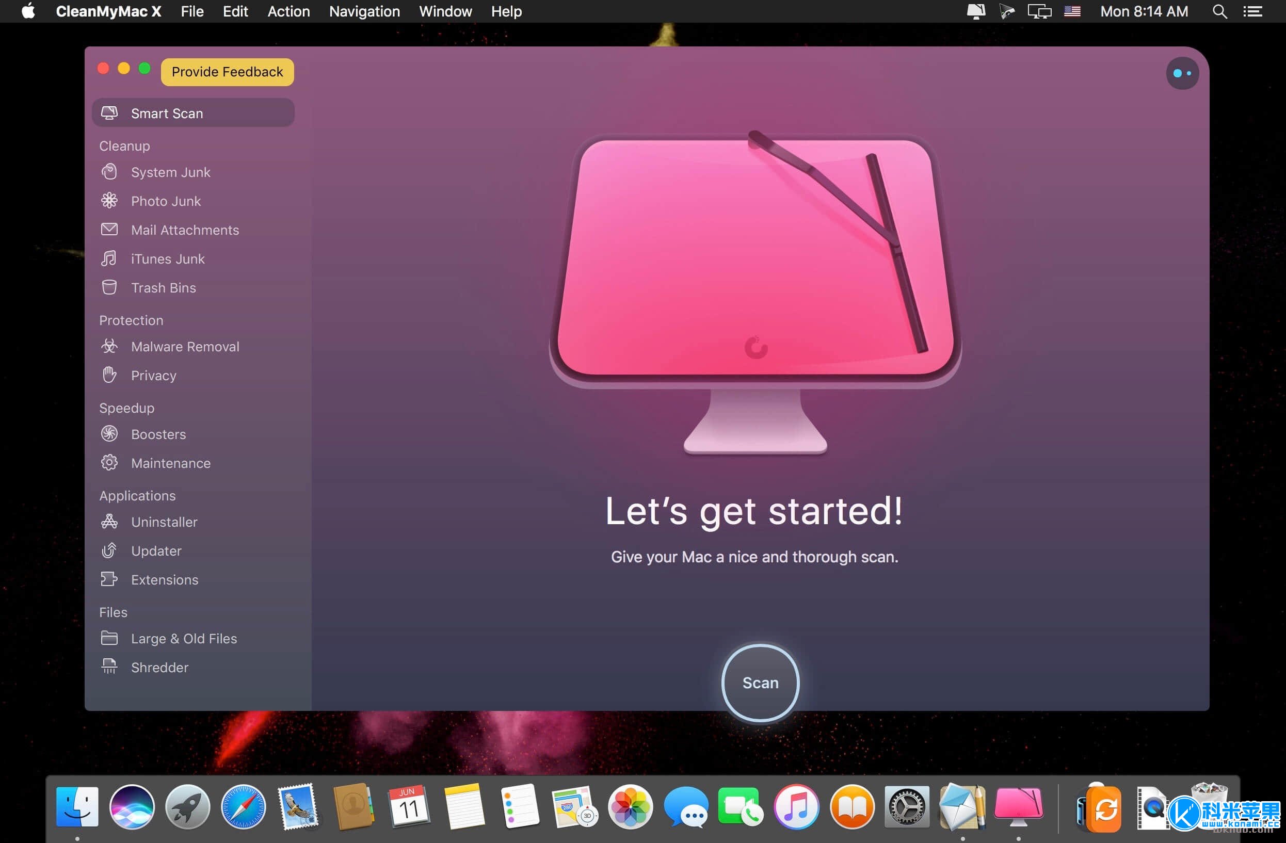Click CleanMyMac X icon in Dock

click(1019, 807)
